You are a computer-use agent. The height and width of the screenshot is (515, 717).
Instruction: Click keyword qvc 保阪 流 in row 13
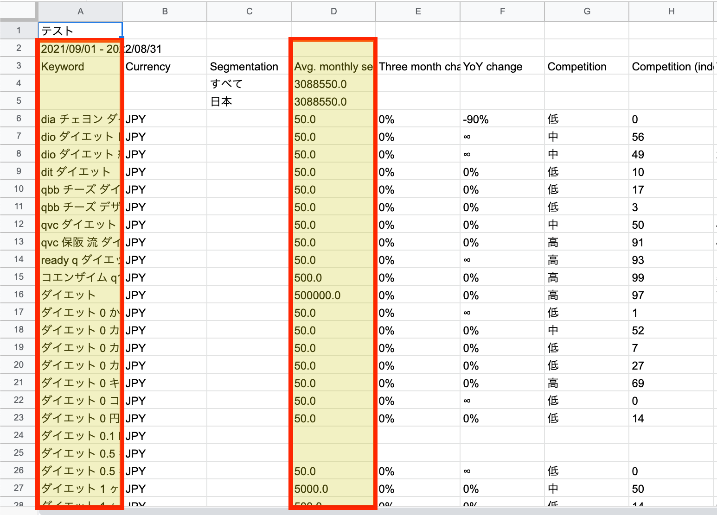click(80, 242)
